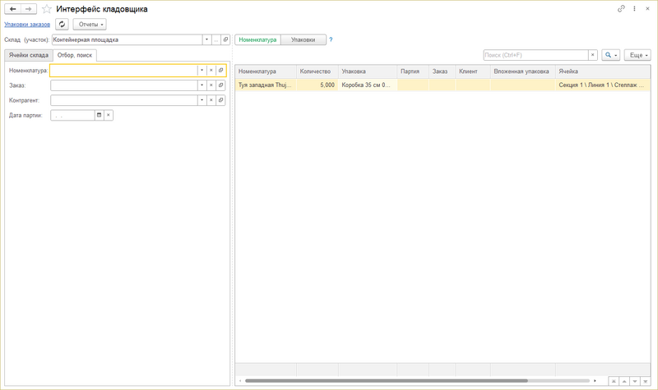Clear the Дата партии field

(x=109, y=115)
